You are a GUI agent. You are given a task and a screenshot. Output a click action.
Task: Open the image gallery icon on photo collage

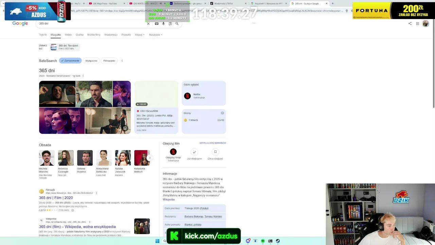tap(125, 128)
